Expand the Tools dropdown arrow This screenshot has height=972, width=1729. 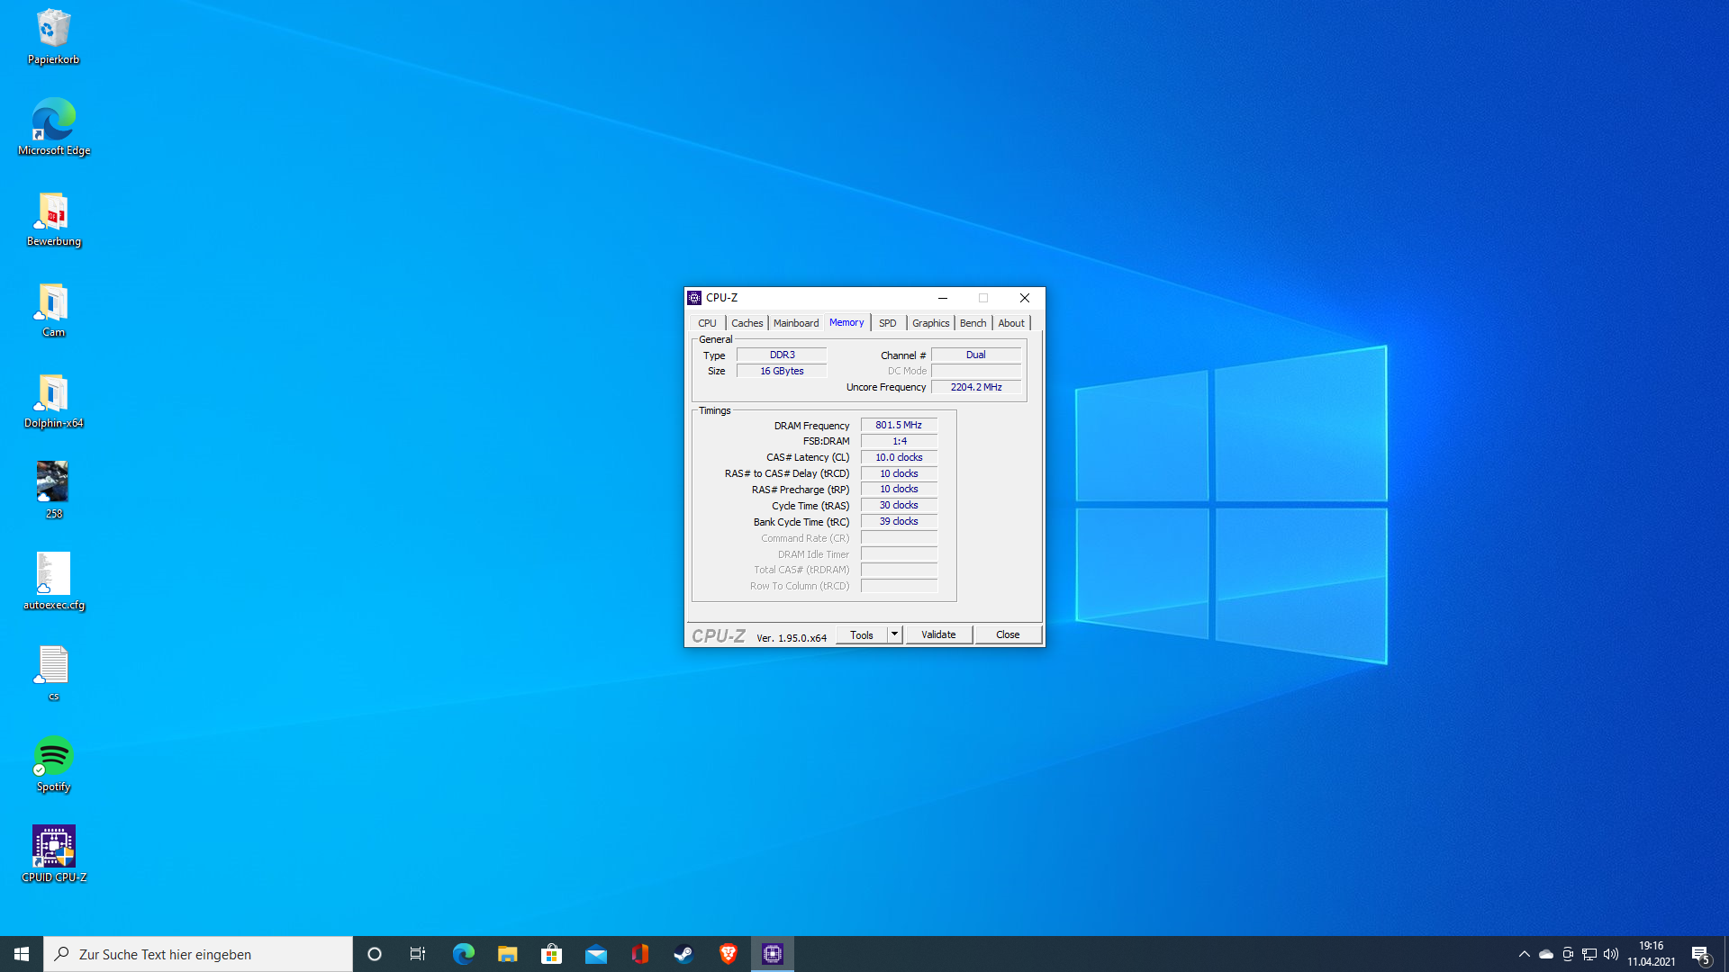click(x=894, y=634)
